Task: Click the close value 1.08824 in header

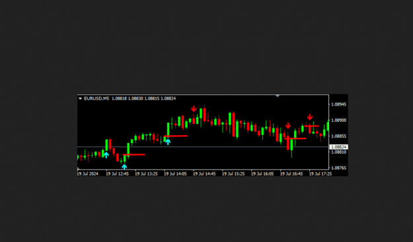Action: coord(169,98)
